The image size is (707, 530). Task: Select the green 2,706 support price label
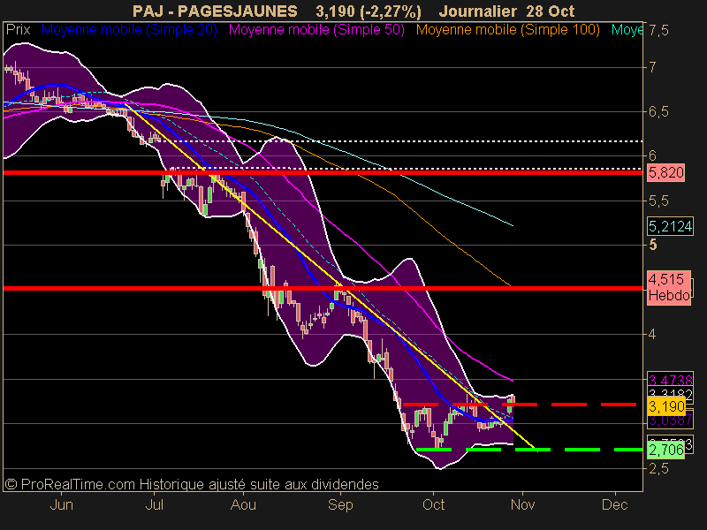pyautogui.click(x=666, y=450)
